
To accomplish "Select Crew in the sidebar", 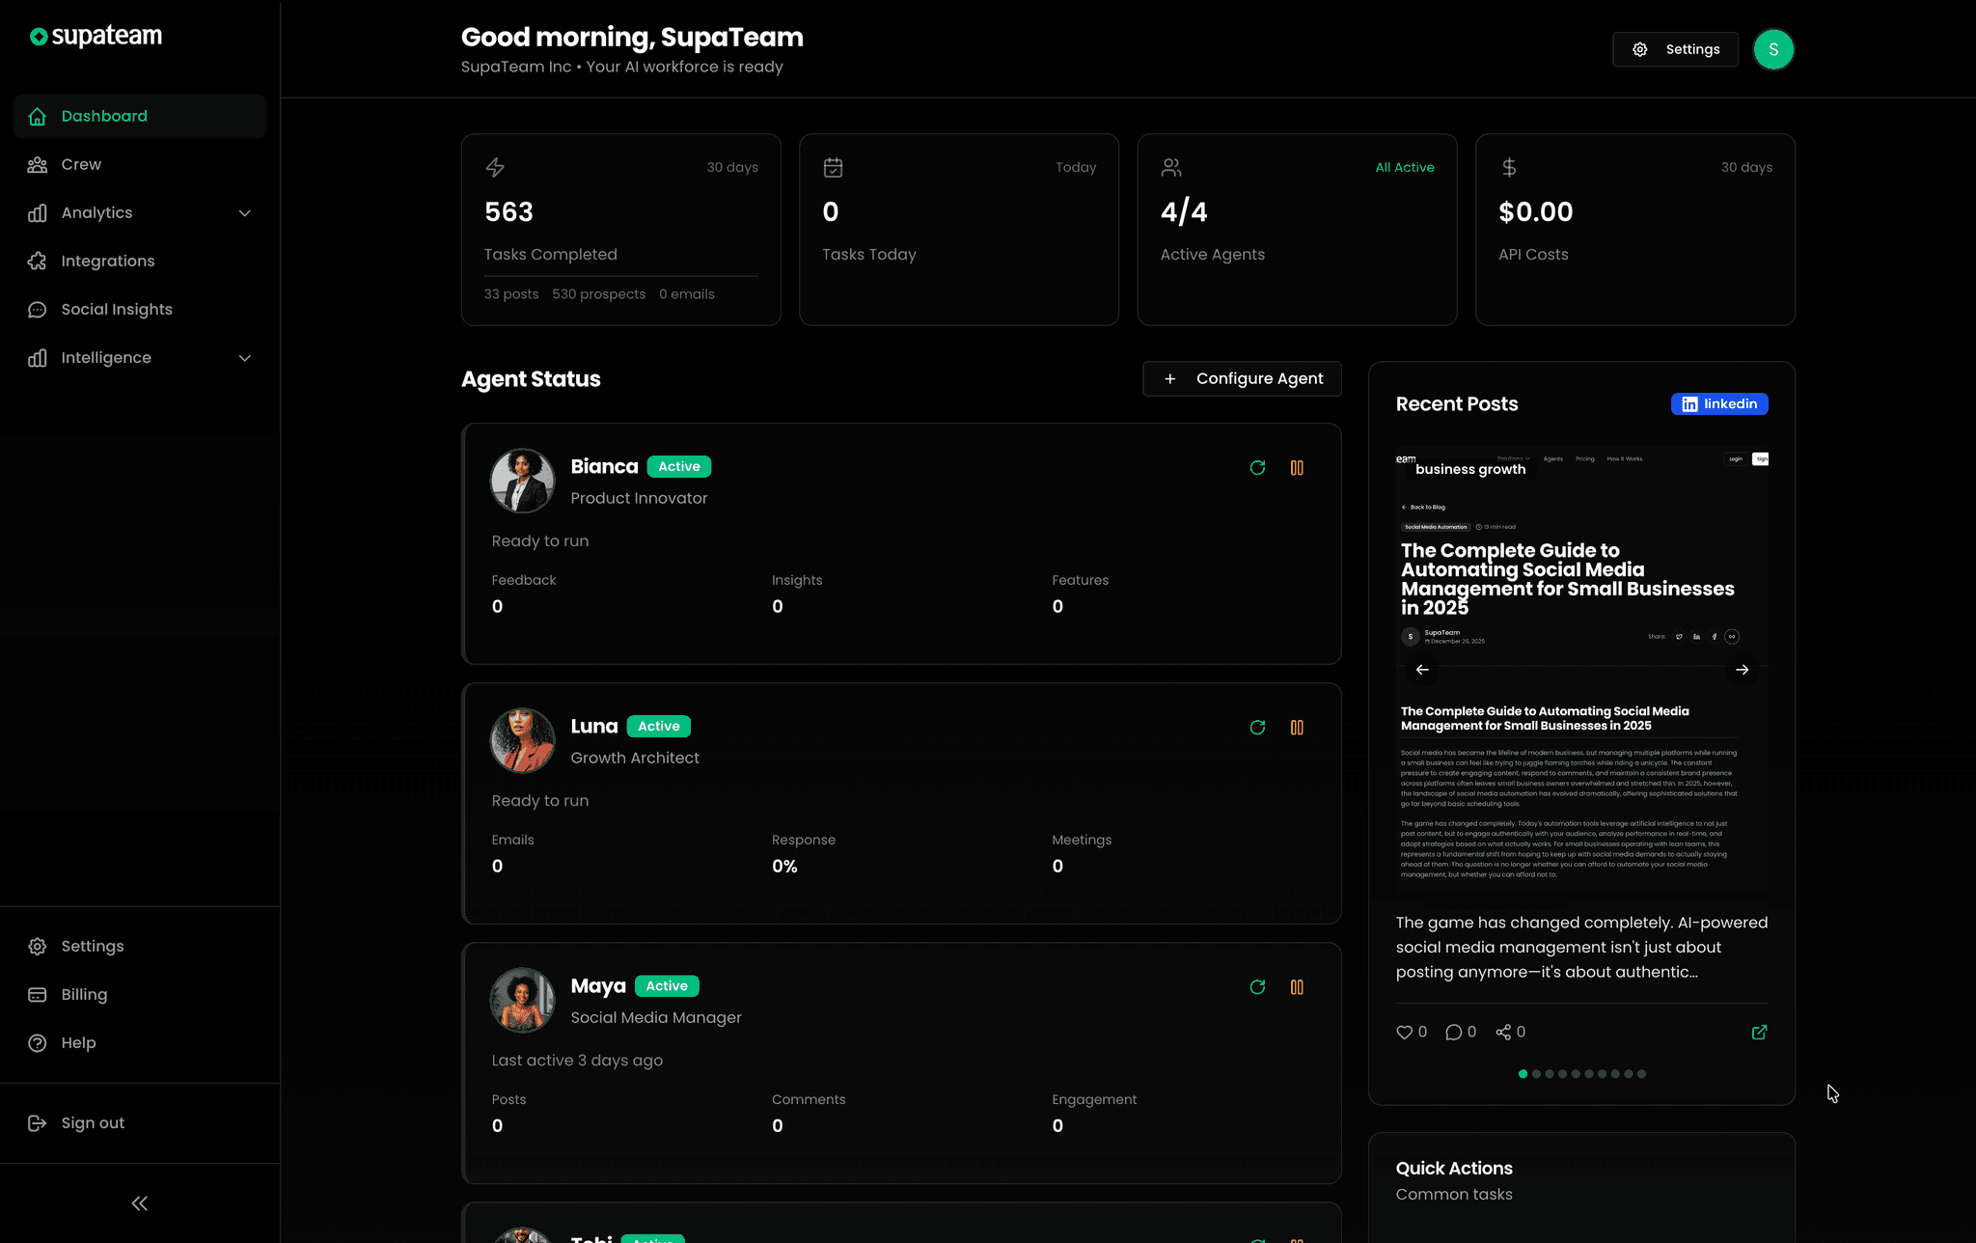I will click(x=82, y=164).
